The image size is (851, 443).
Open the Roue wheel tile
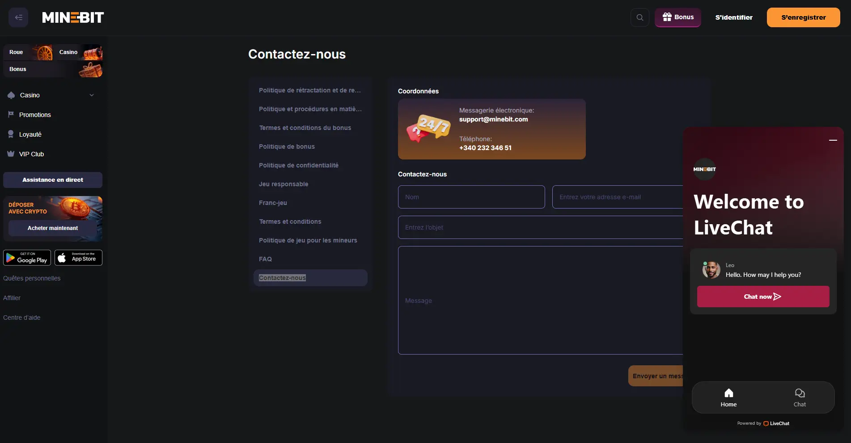(28, 52)
